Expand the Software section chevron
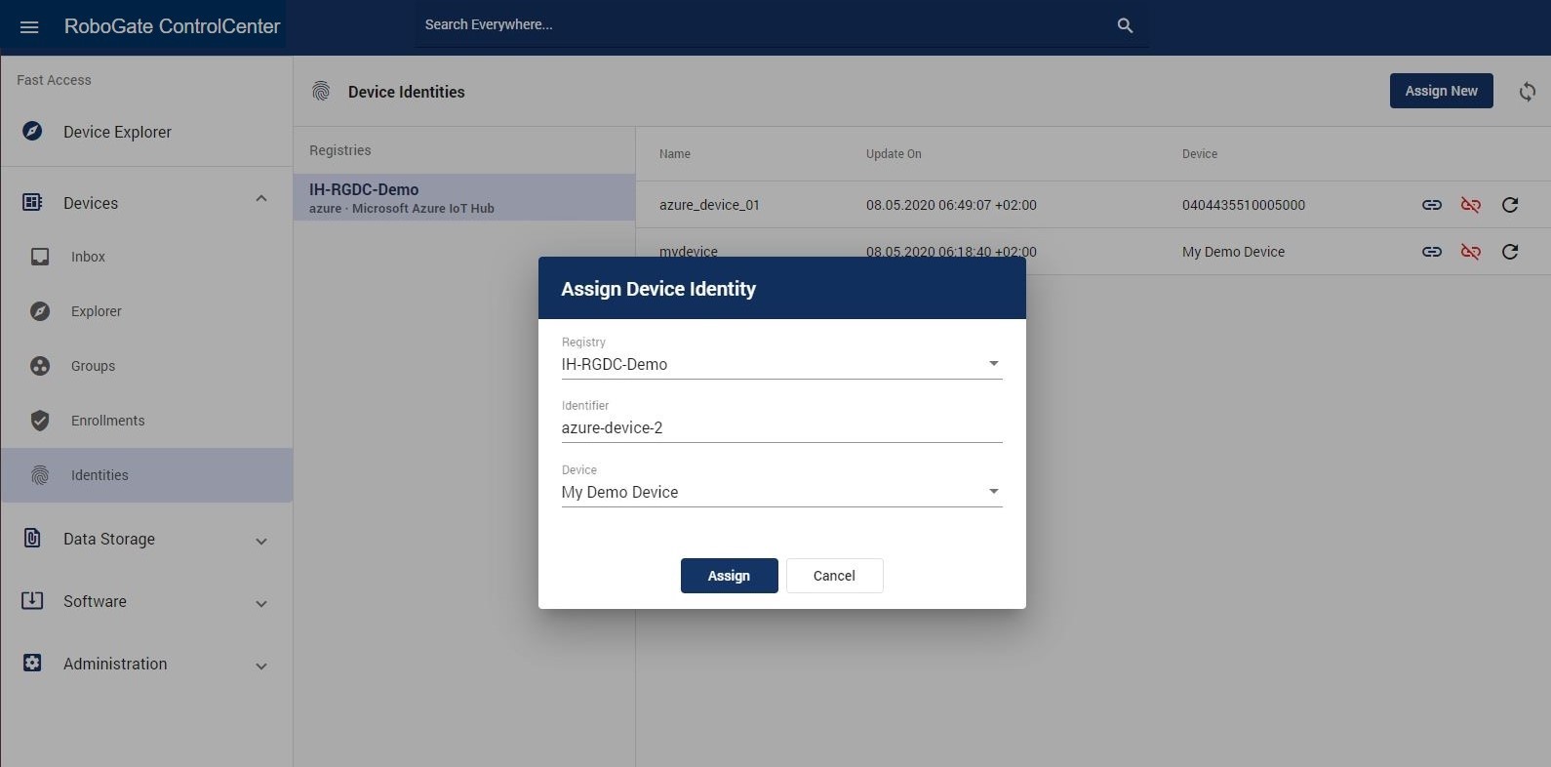 261,604
